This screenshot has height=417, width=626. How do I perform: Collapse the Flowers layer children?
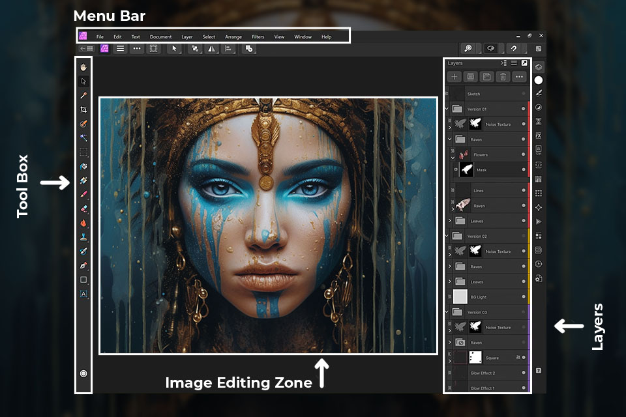pyautogui.click(x=453, y=158)
